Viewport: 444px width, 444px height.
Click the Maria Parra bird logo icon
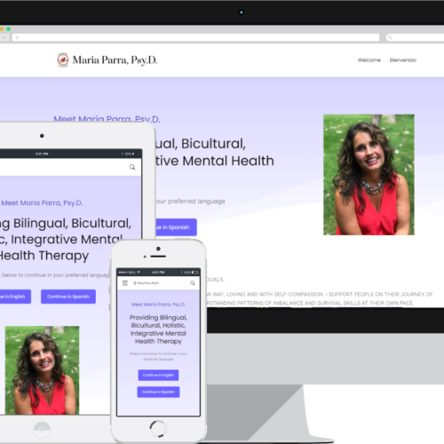63,59
